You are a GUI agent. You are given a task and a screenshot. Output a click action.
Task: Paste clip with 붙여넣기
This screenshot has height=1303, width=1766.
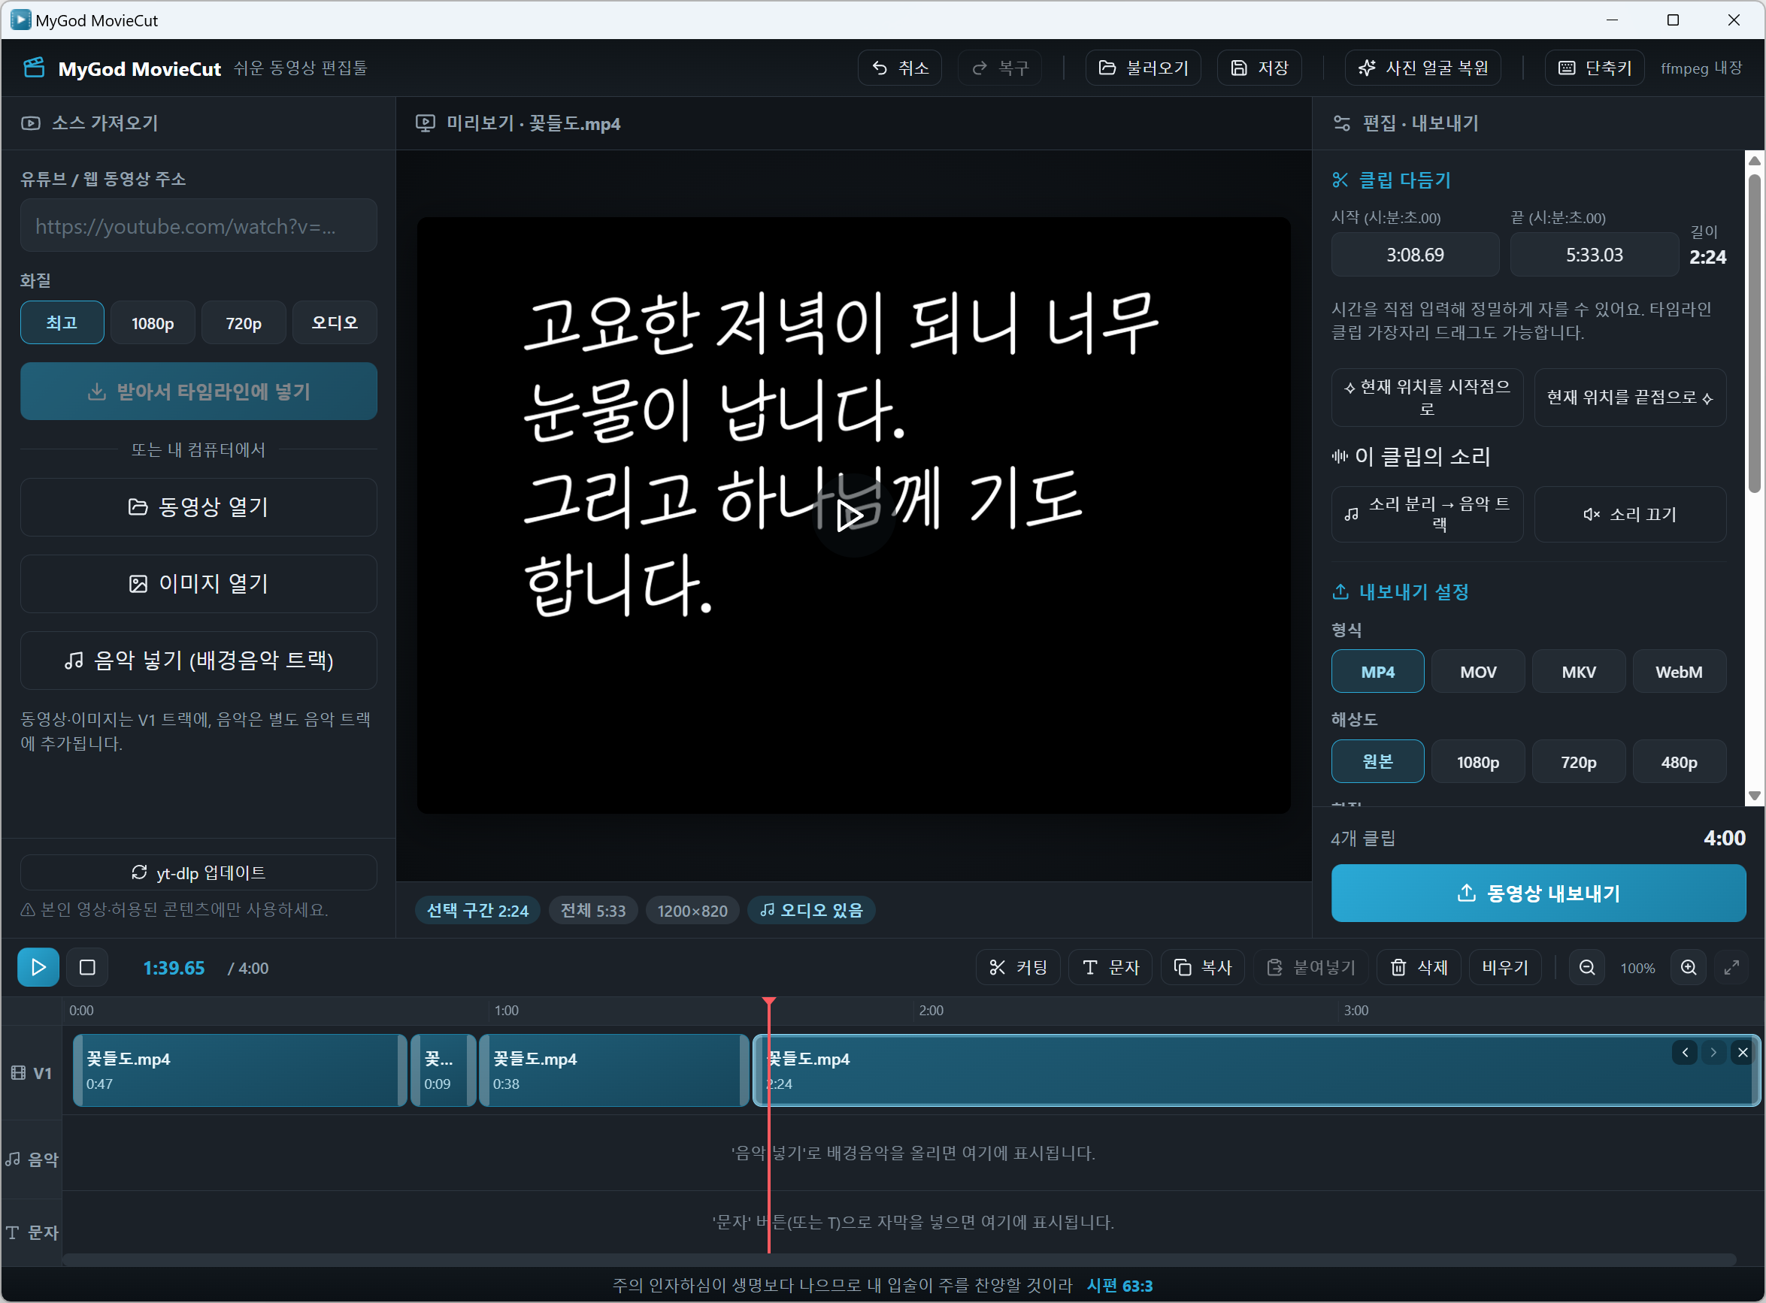pyautogui.click(x=1310, y=967)
